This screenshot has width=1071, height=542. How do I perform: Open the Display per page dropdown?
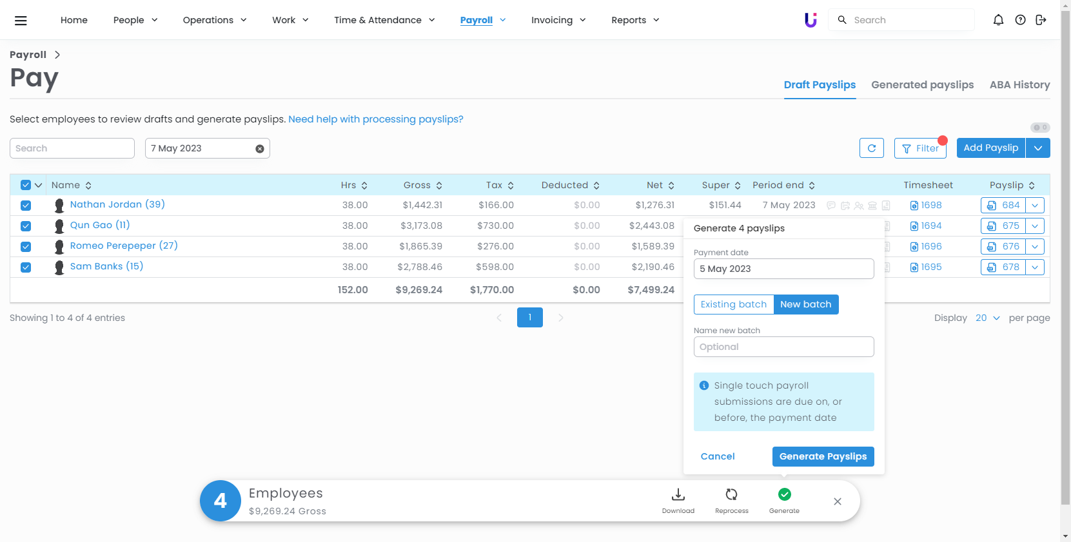[987, 318]
